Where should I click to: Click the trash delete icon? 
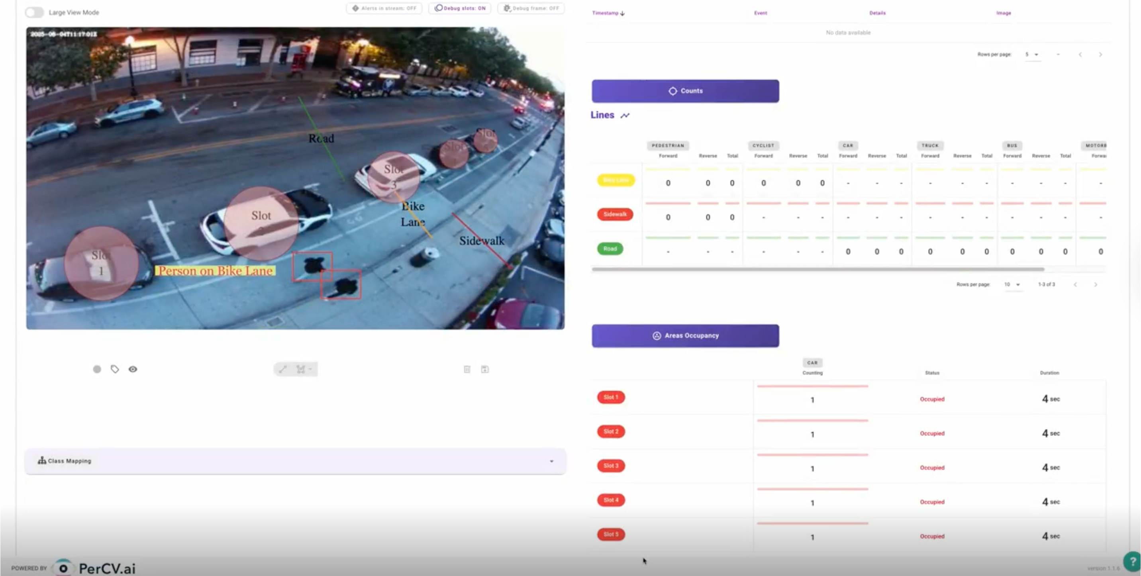click(467, 369)
